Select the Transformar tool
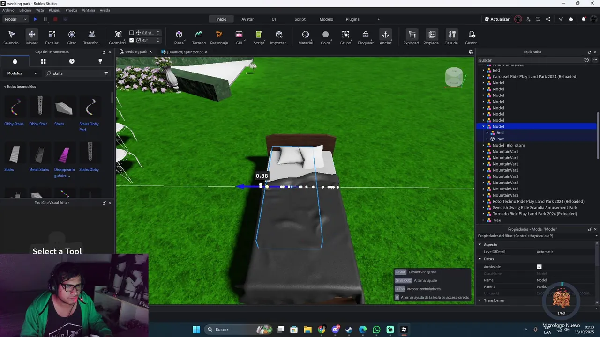 [92, 37]
